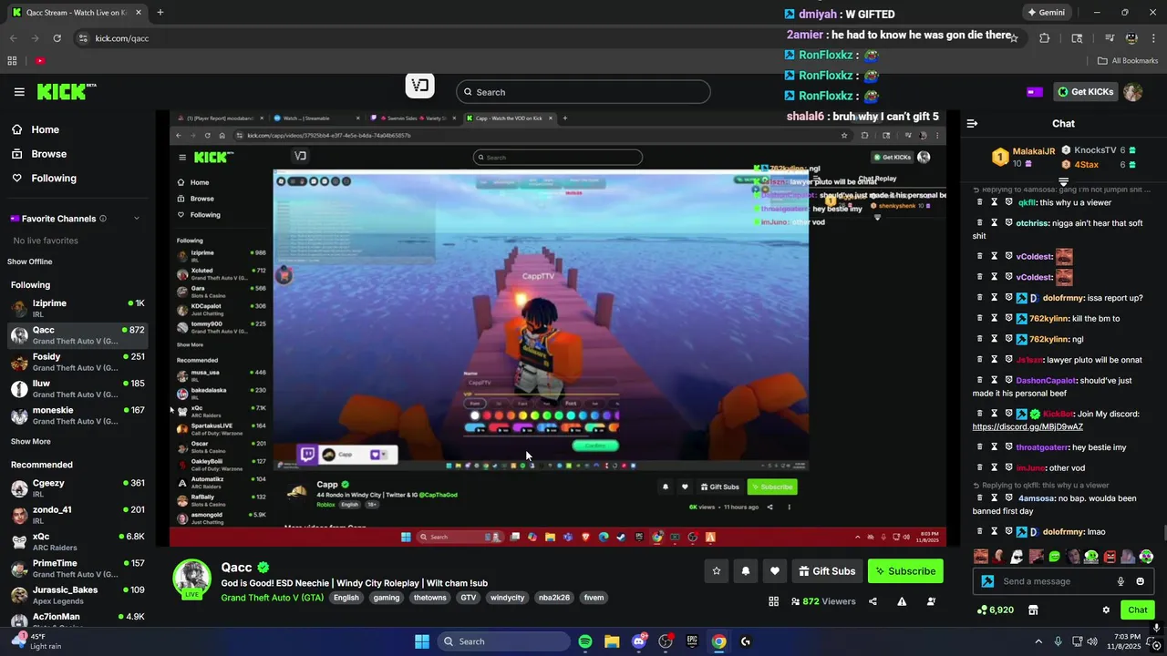Click the green frog emote in quick emotes
This screenshot has height=656, width=1167.
pos(1054,557)
